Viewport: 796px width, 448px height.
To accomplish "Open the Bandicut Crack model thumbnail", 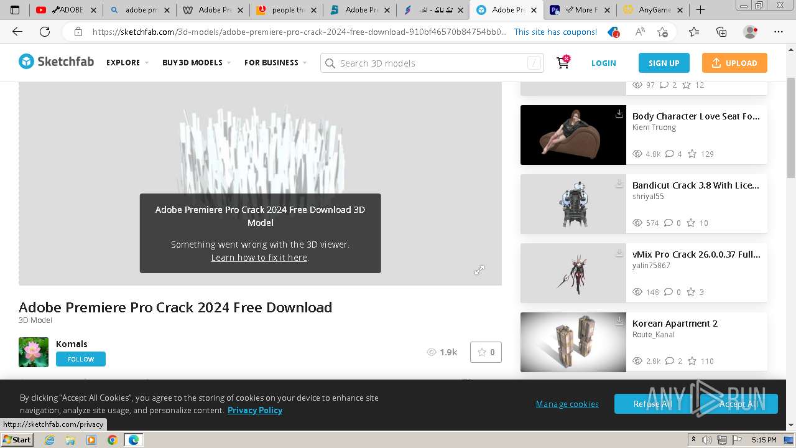I will [573, 204].
